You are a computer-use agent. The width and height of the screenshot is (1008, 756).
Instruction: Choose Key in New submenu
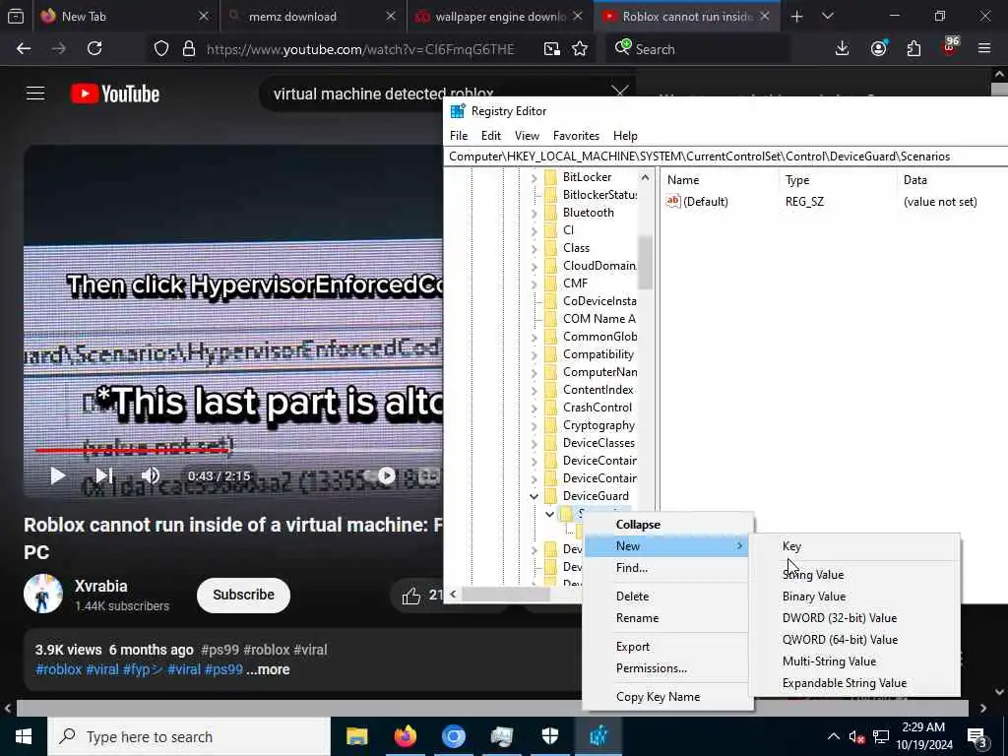(x=855, y=545)
